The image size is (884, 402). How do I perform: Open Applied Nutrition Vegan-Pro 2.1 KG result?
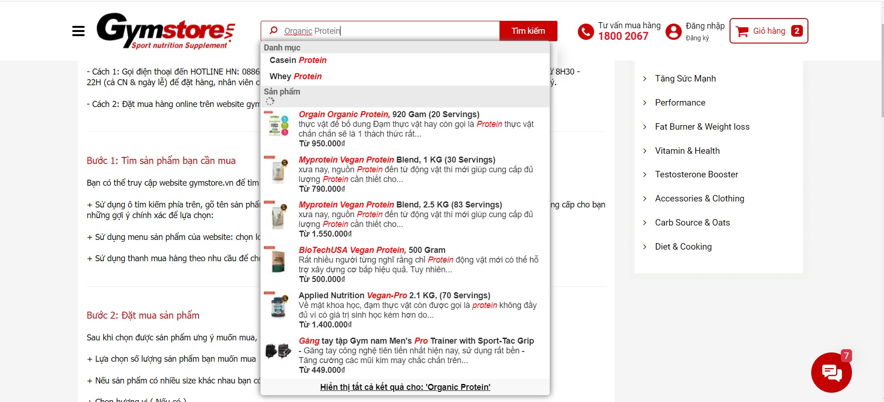(x=405, y=310)
